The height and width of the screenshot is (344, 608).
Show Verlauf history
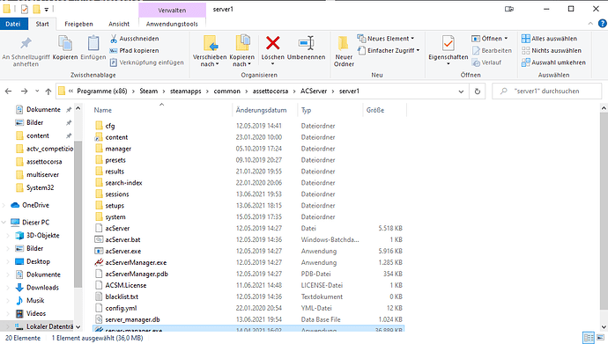click(487, 62)
